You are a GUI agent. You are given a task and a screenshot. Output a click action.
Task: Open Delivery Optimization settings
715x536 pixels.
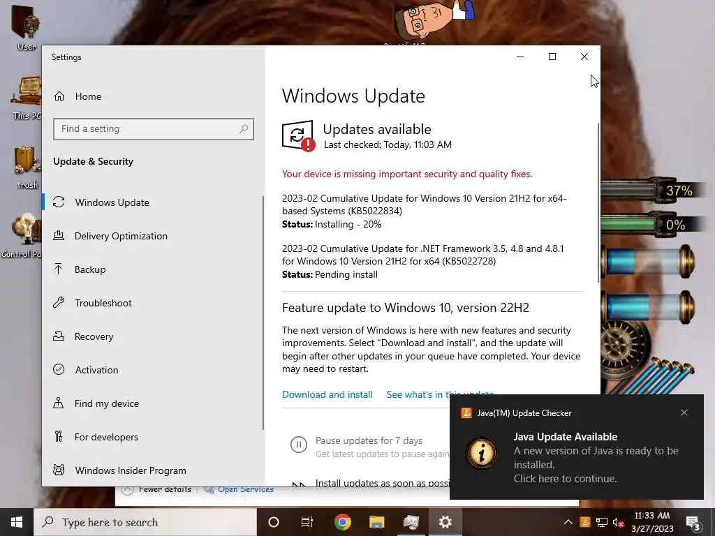(x=121, y=236)
